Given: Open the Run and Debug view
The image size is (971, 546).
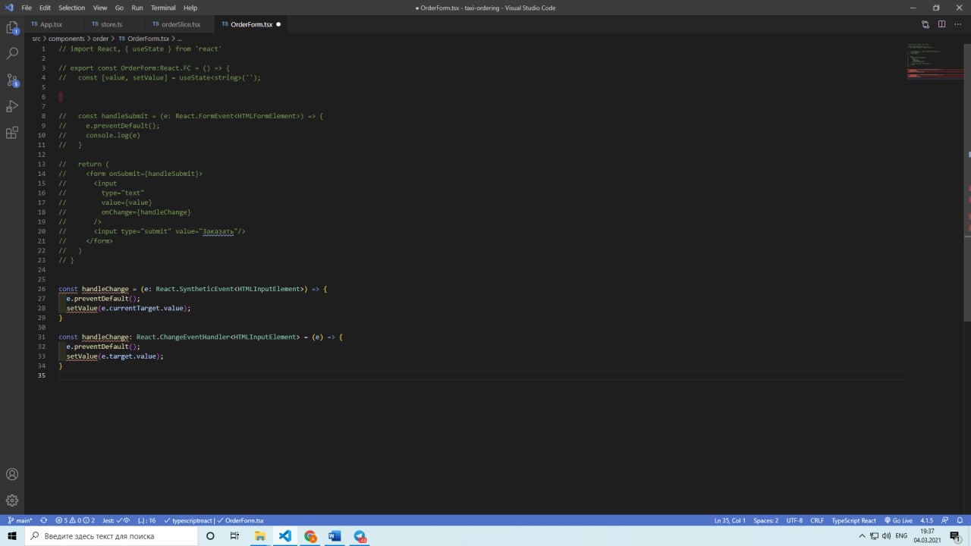Looking at the screenshot, I should pyautogui.click(x=12, y=106).
